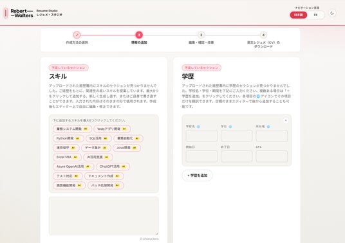The width and height of the screenshot is (345, 243).
Task: Click the skills text area
Action: (104, 216)
